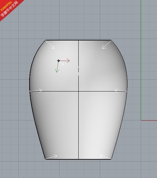Click the green world Y-axis line
This screenshot has width=157, height=178.
(141, 60)
